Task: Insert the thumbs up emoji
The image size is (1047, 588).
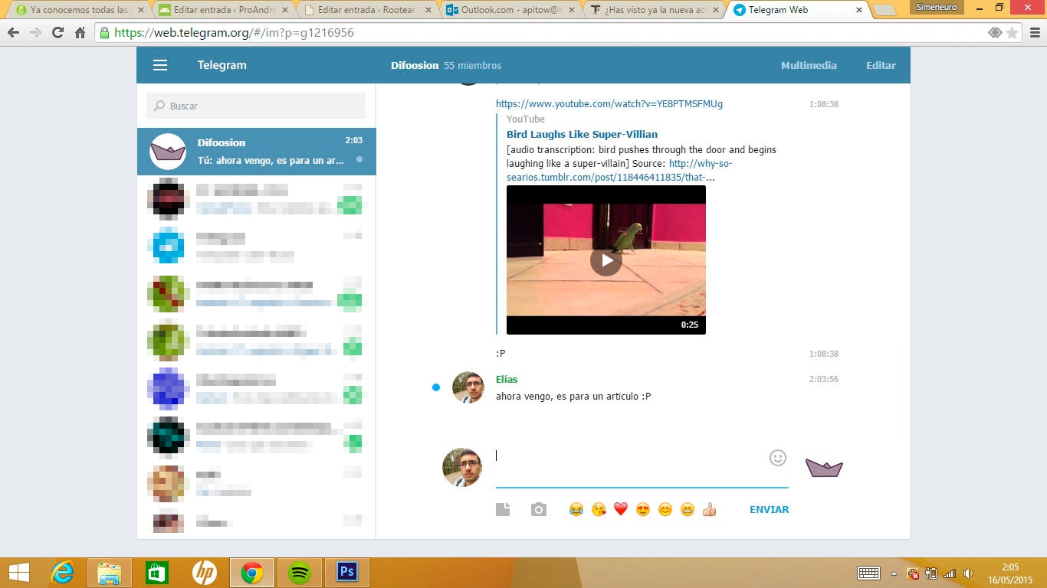Action: pos(710,509)
